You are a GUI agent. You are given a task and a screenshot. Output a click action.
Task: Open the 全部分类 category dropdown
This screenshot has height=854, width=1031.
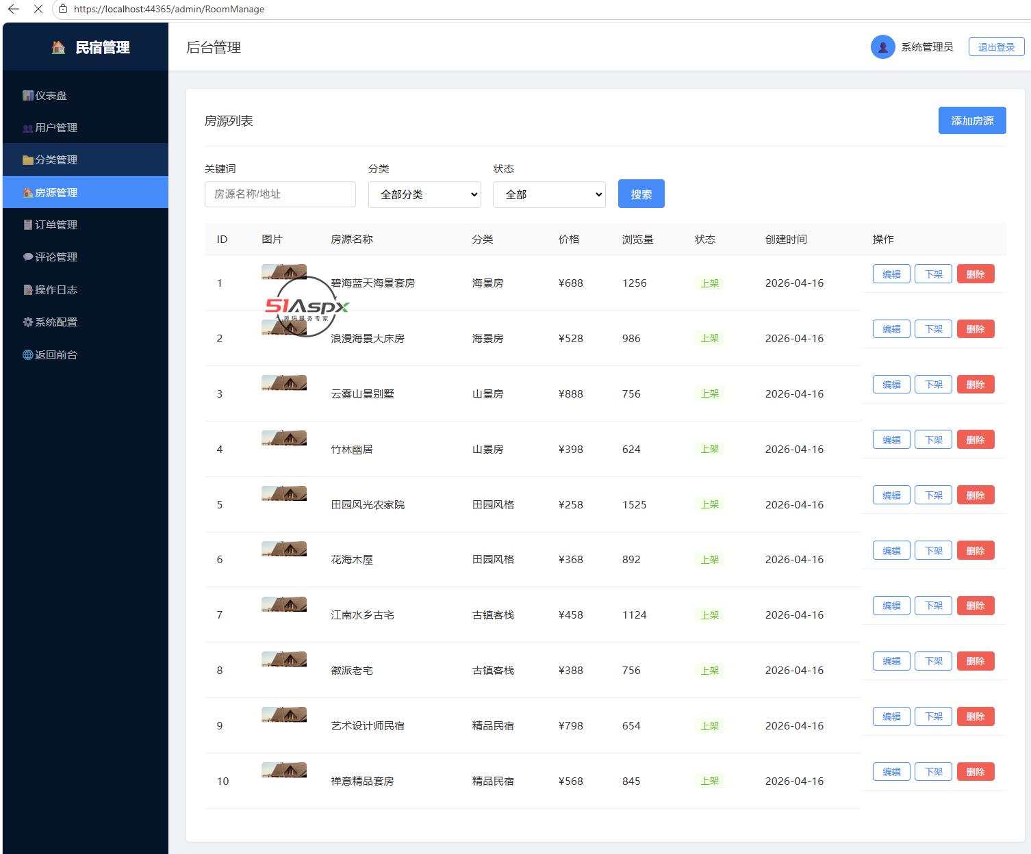pos(424,194)
